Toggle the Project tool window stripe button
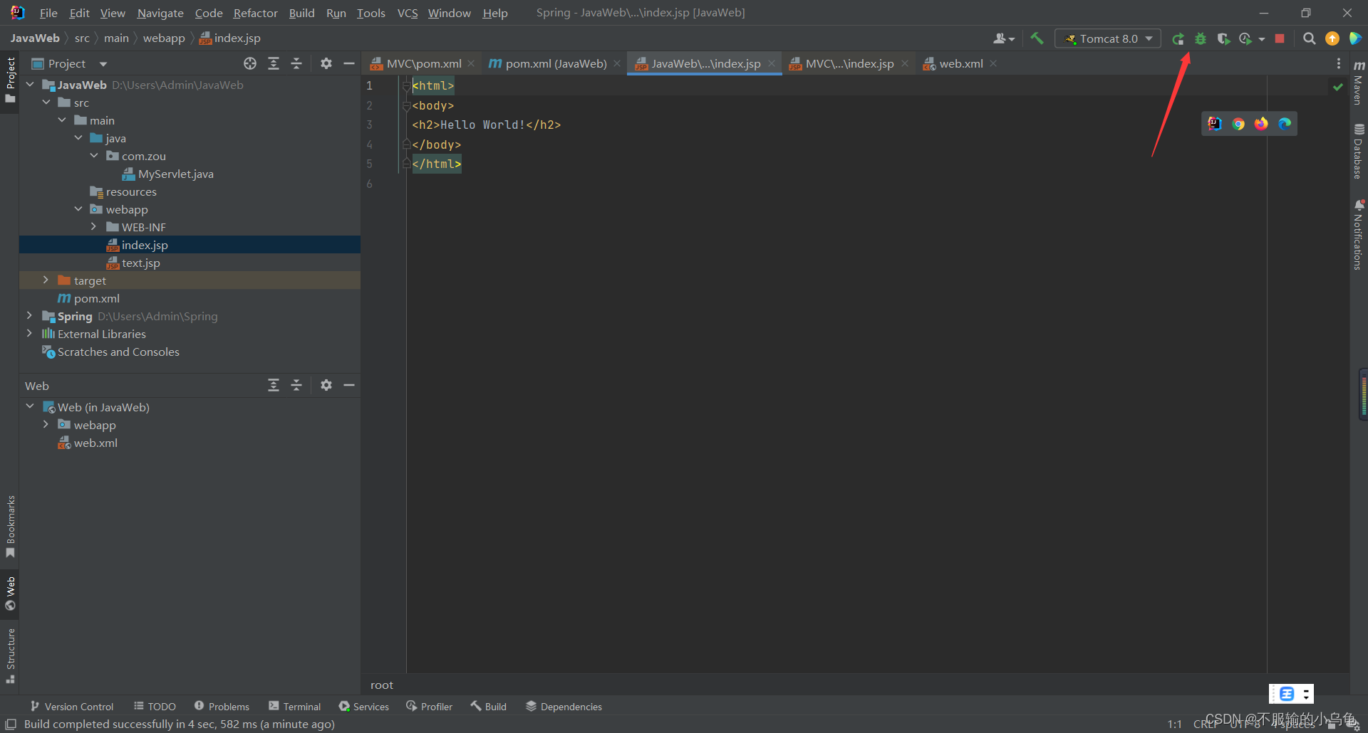The image size is (1368, 733). pyautogui.click(x=10, y=80)
